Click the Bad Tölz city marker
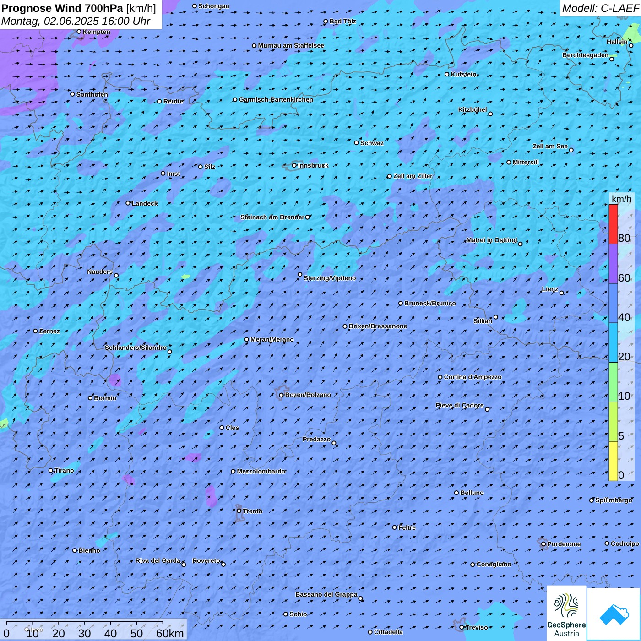The width and height of the screenshot is (641, 641). tap(326, 22)
